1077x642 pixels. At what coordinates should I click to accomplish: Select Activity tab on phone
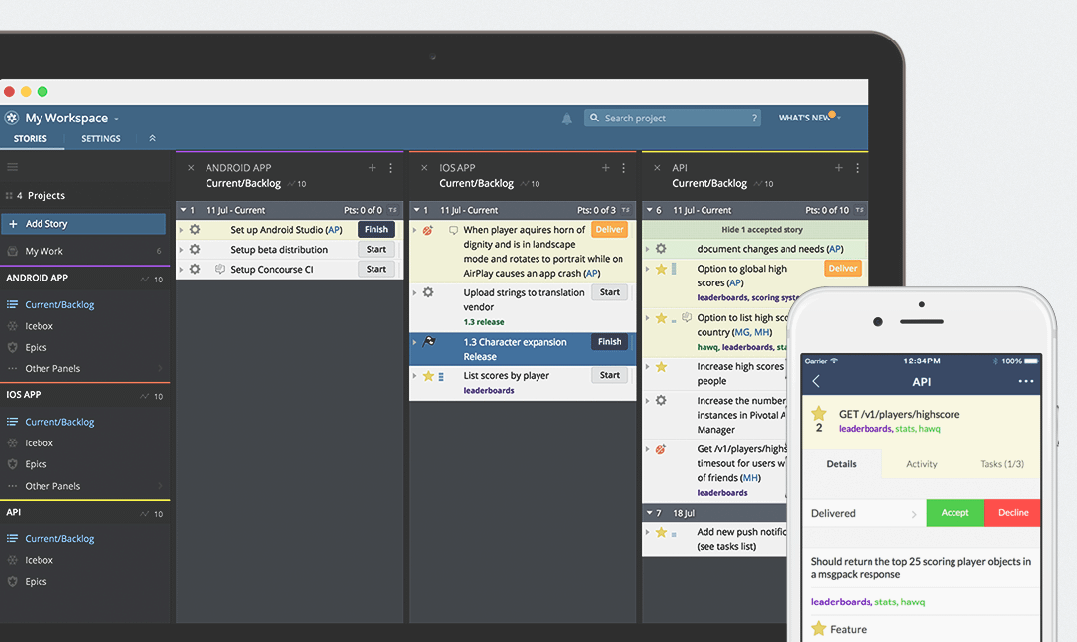pyautogui.click(x=922, y=464)
